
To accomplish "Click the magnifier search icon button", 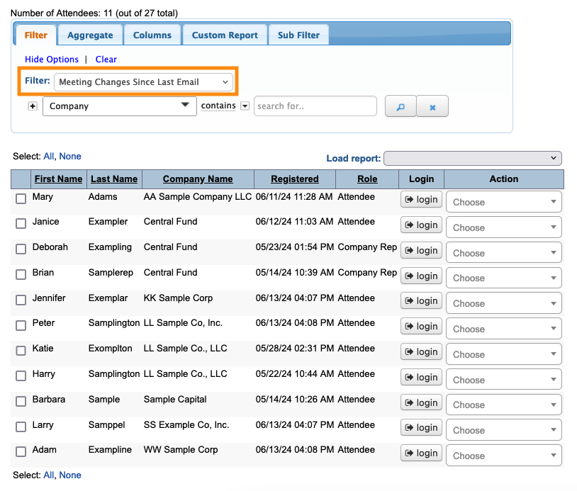I will [x=400, y=107].
